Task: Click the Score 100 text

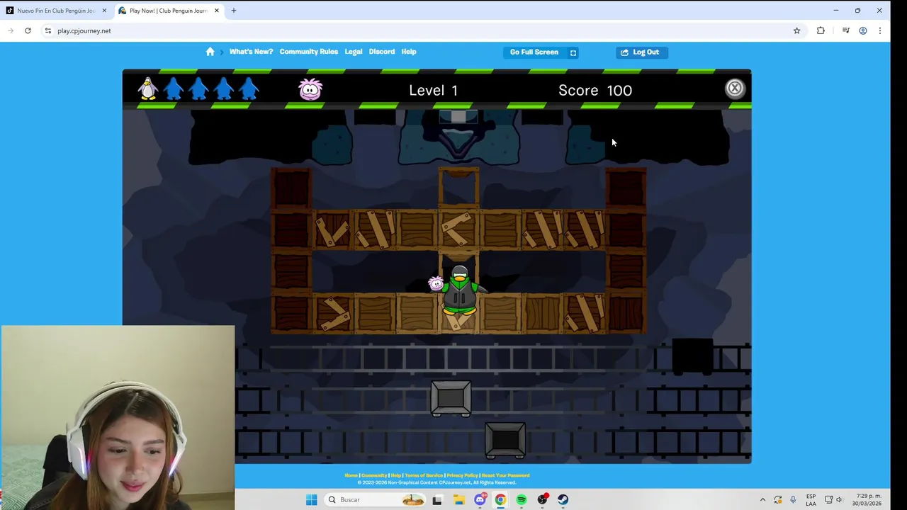Action: (595, 90)
